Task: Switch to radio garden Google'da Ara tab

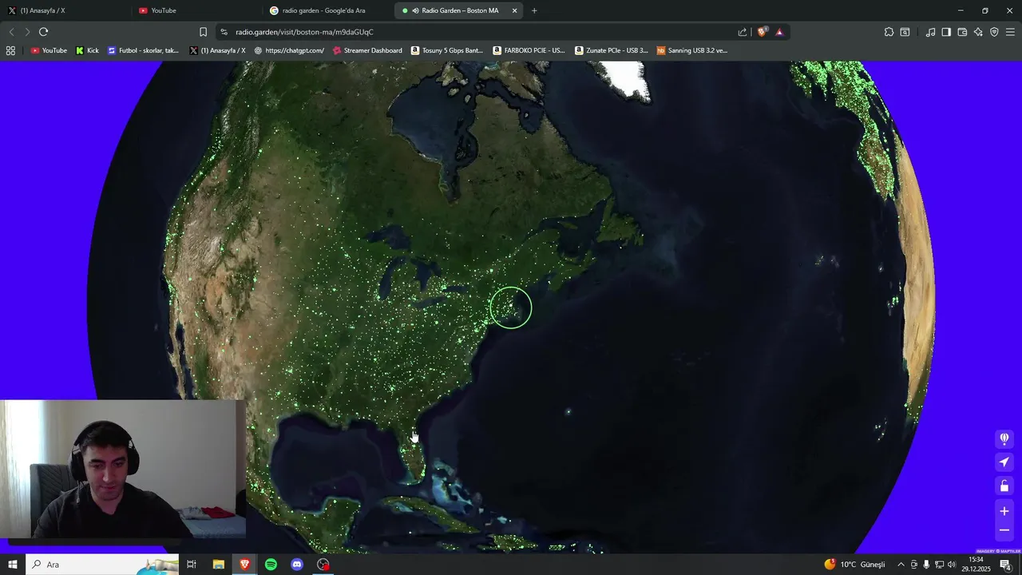Action: click(x=327, y=10)
